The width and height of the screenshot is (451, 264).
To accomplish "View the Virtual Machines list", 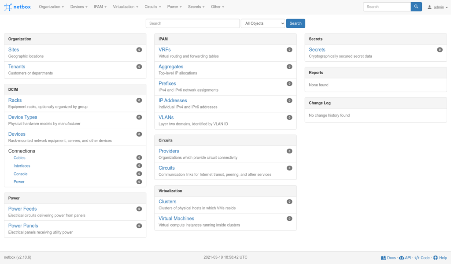I will (x=176, y=219).
